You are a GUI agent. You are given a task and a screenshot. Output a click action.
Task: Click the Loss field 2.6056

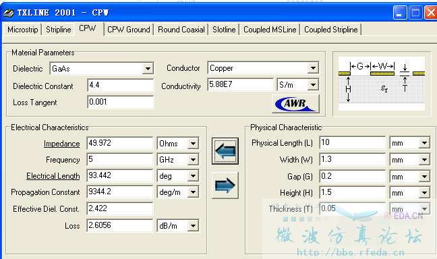point(120,225)
